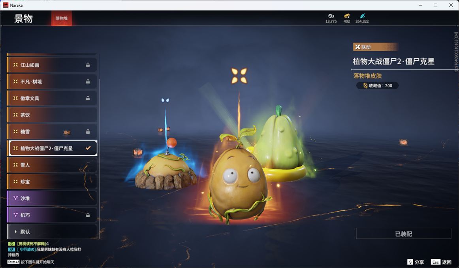Viewport: 459px width, 268px height.
Task: Select the 珍宝 skin entry
Action: click(52, 182)
